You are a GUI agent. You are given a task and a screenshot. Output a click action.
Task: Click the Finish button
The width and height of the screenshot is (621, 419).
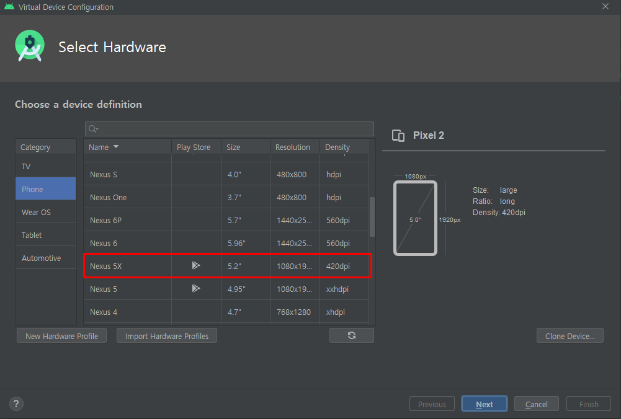[x=589, y=404]
